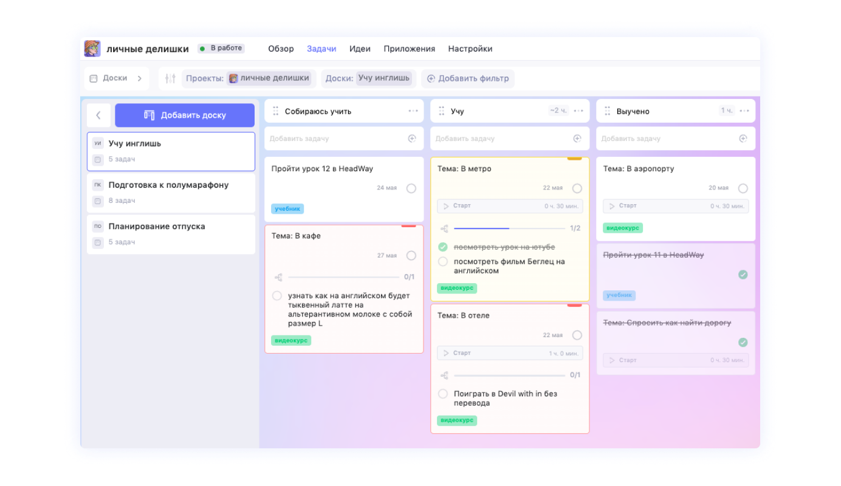Uncheck subtask посмотреть урок на ютубе
This screenshot has height=486, width=841.
(x=443, y=247)
